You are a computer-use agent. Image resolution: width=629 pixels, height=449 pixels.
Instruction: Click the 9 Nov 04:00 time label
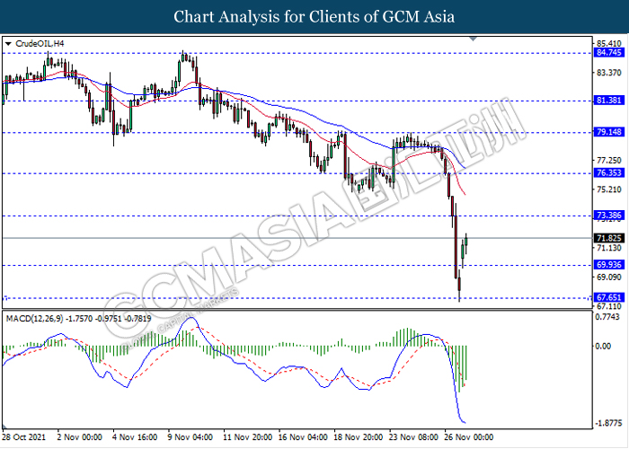(190, 437)
